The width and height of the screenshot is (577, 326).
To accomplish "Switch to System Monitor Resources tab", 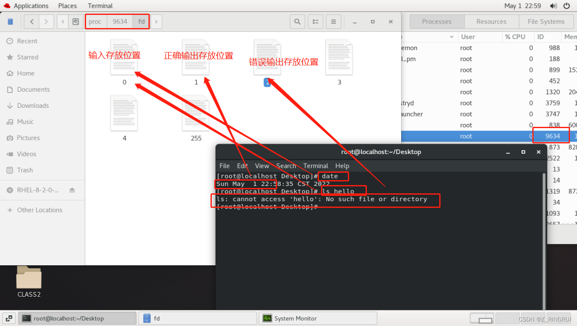I will pyautogui.click(x=491, y=21).
